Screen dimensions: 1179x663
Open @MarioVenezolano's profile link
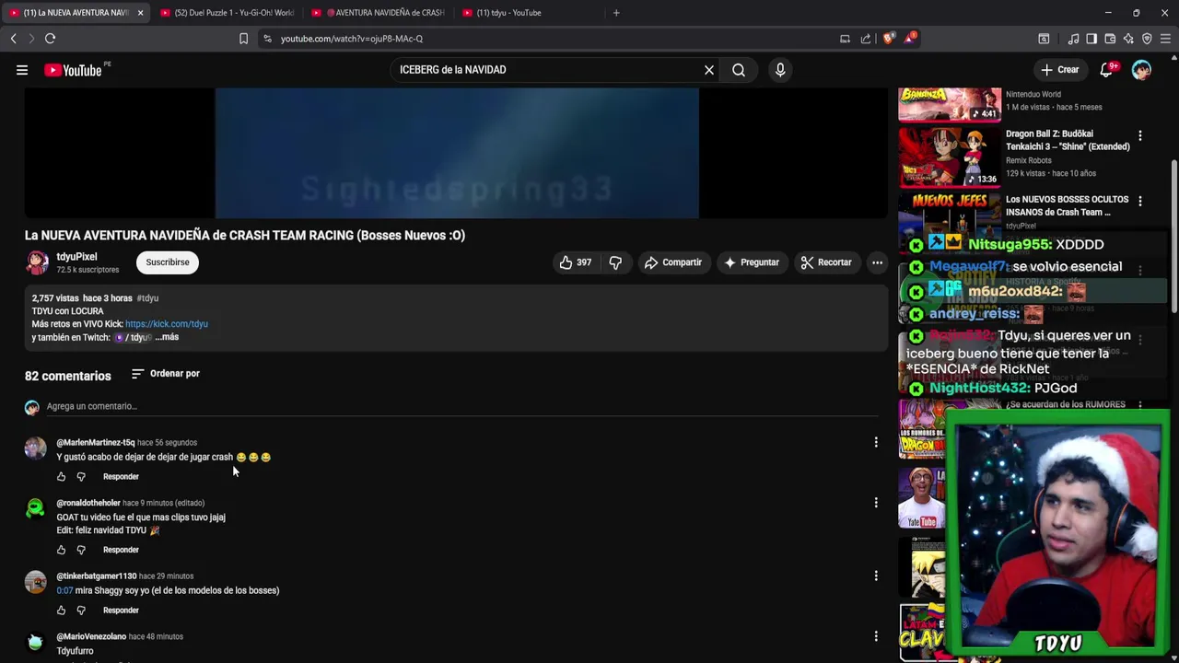click(91, 636)
